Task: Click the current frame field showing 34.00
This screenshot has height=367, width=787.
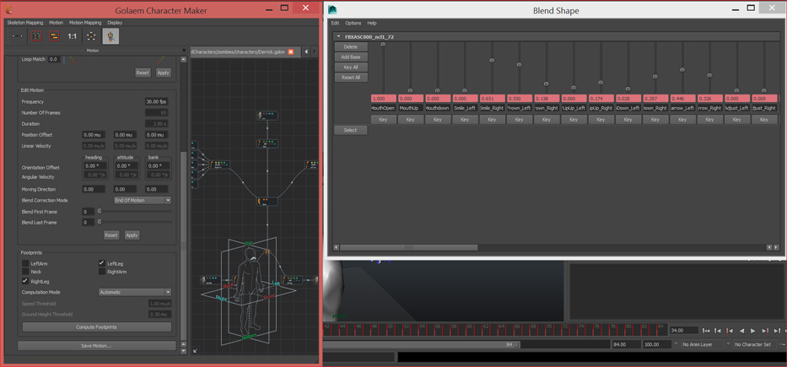Action: coord(684,331)
